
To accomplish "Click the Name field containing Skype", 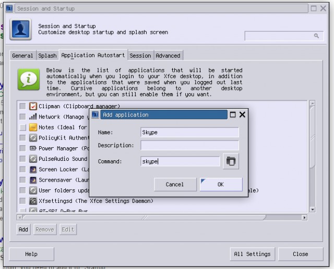I will click(189, 132).
